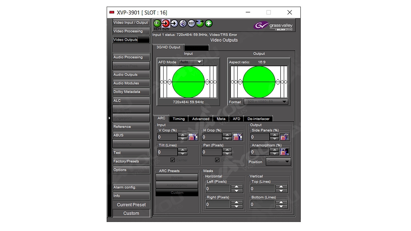Switch to the Timing tab
This screenshot has width=411, height=231.
(x=179, y=119)
